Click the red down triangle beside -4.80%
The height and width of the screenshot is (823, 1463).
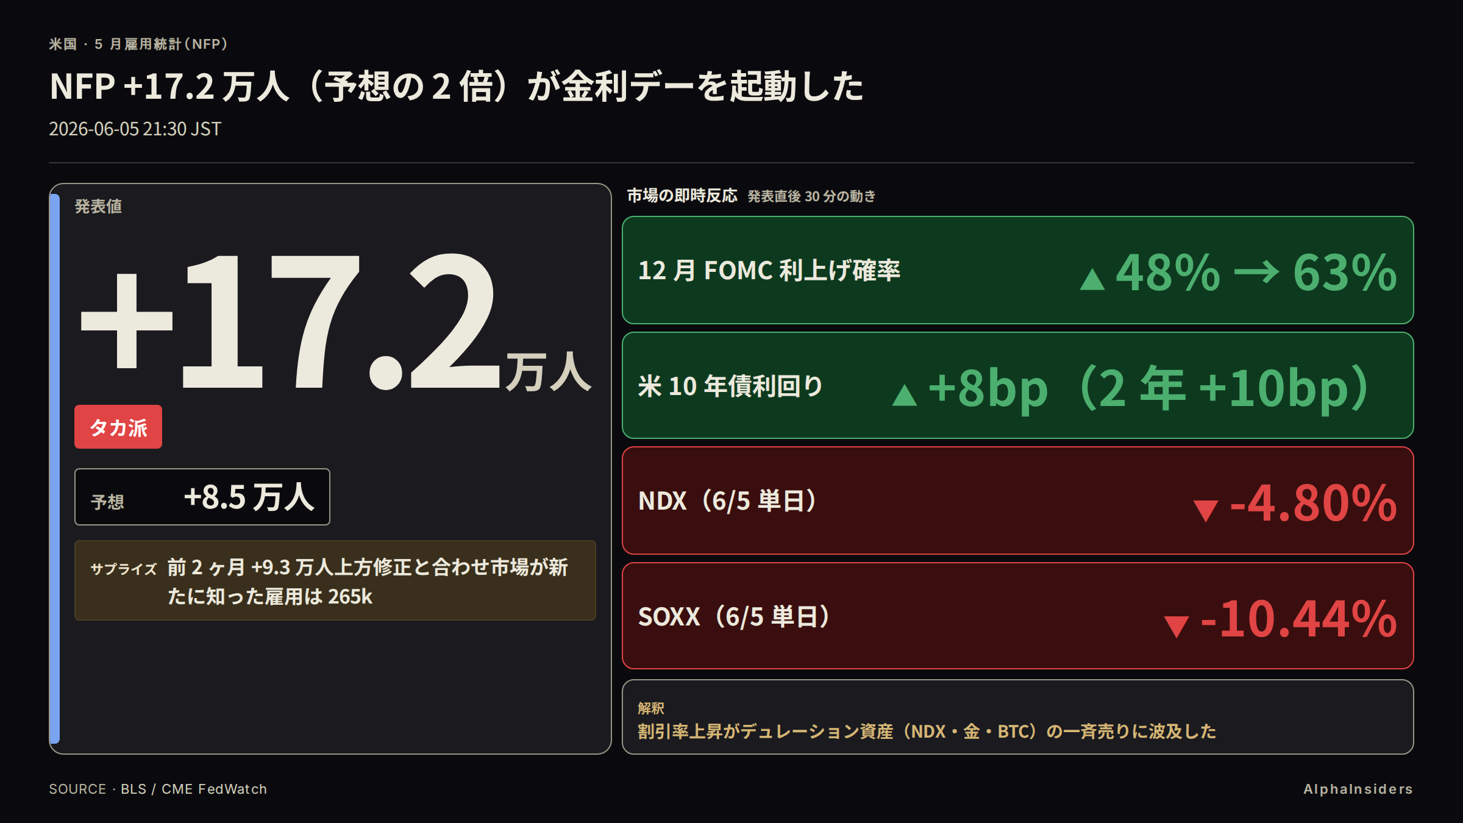click(x=1206, y=511)
